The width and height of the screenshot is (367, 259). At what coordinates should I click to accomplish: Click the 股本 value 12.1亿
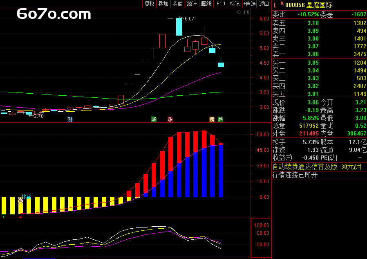[358, 142]
